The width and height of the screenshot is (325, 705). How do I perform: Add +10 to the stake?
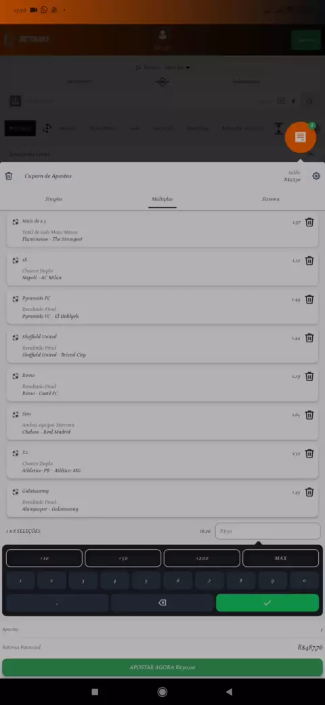click(44, 558)
